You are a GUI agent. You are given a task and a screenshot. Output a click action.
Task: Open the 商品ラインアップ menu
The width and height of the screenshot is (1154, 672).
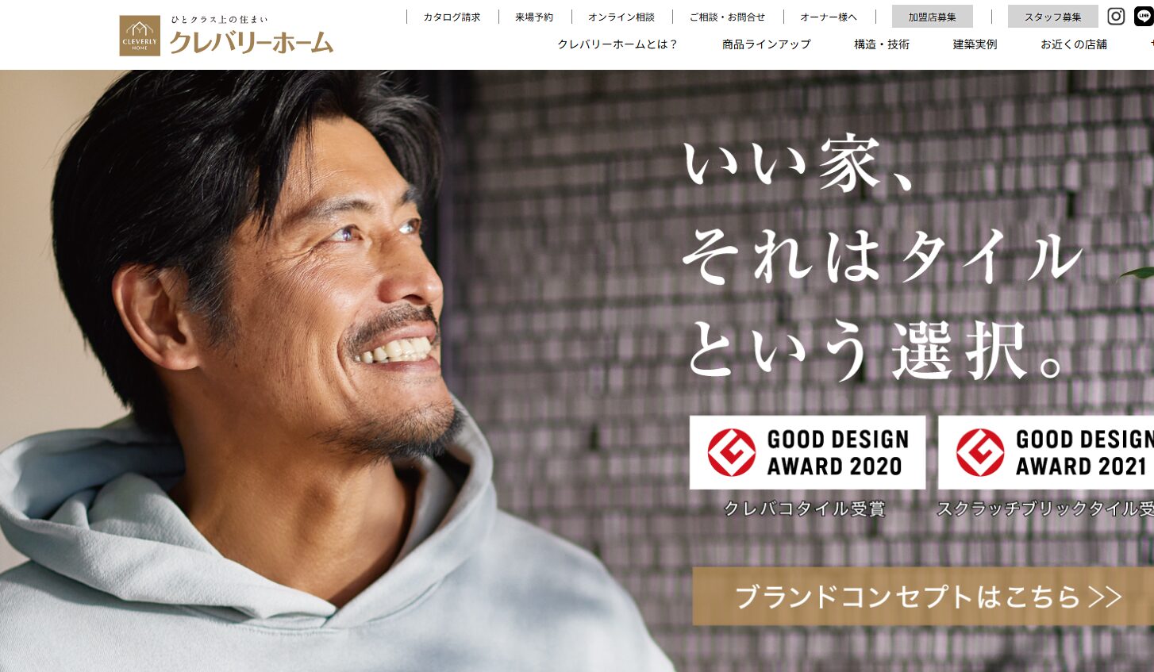[767, 44]
